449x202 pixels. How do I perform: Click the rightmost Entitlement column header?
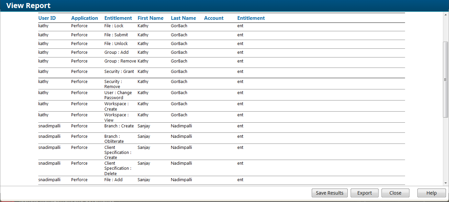[x=251, y=18]
